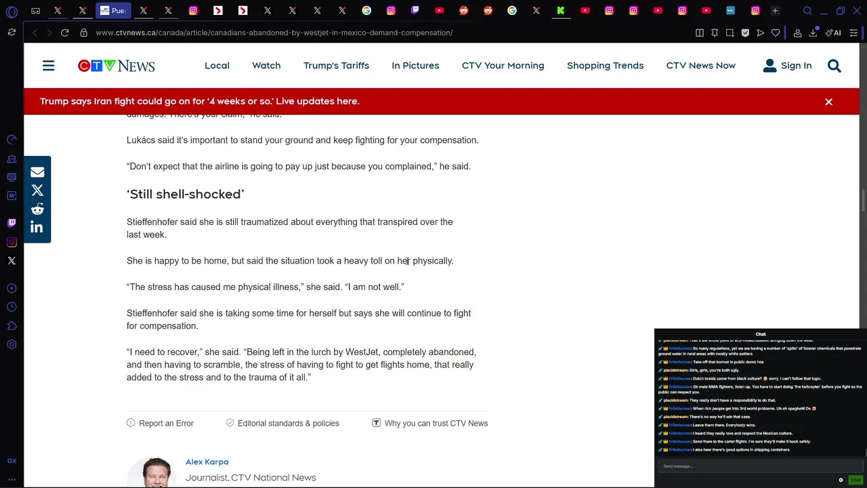This screenshot has width=867, height=488.
Task: Click the page vertical scrollbar
Action: point(863,201)
